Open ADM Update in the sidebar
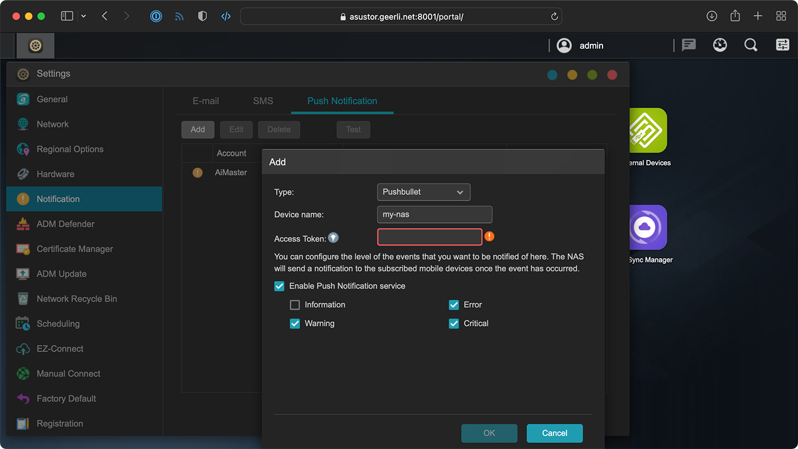 coord(84,274)
